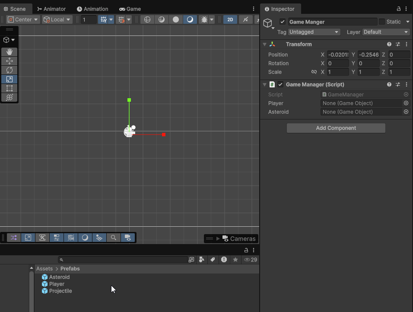Select unlit shaded sphere mode
The width and height of the screenshot is (413, 312).
[x=176, y=19]
